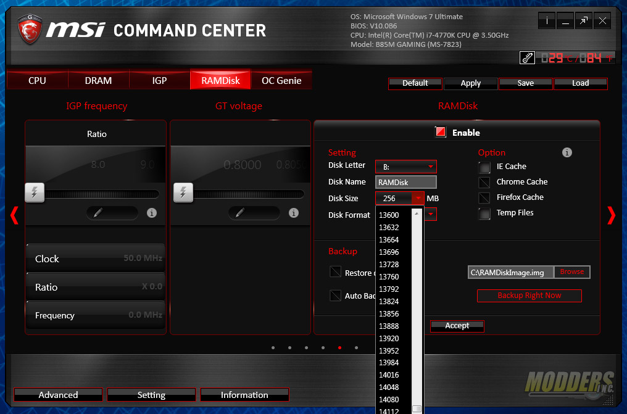Click the Disk Name text field
The height and width of the screenshot is (414, 627).
point(405,182)
